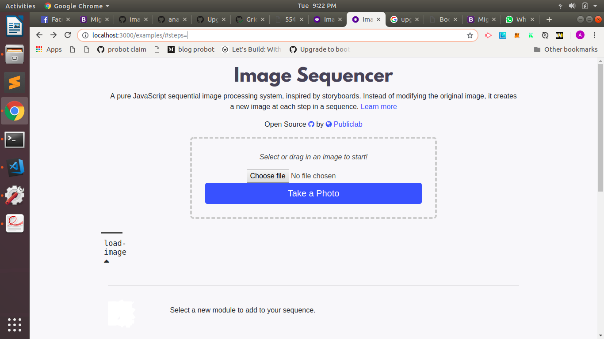Click the Choose file button
Image resolution: width=604 pixels, height=339 pixels.
tap(268, 176)
